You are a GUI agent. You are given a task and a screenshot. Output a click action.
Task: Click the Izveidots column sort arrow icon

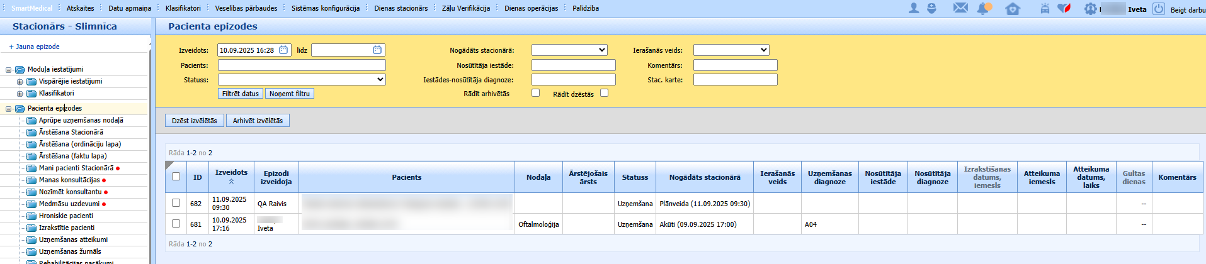(231, 182)
